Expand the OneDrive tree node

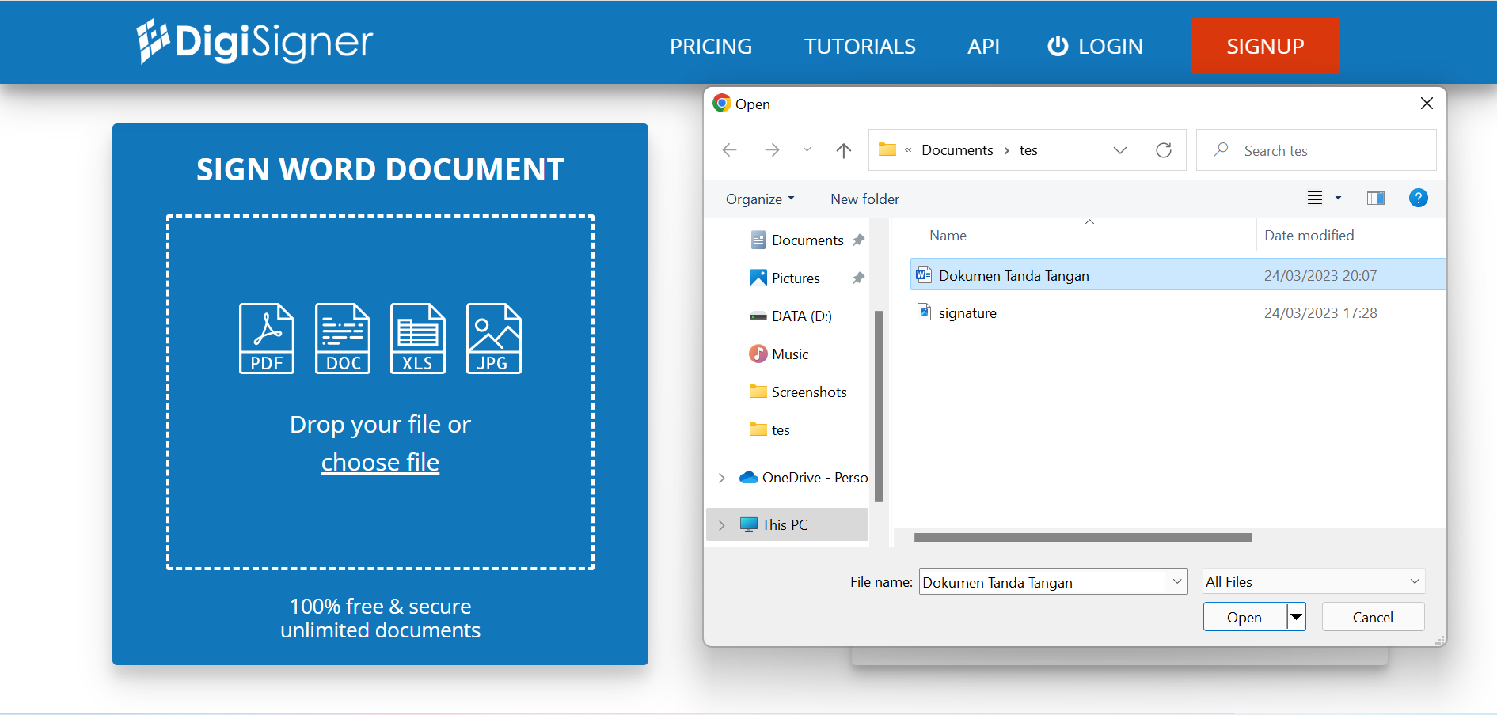(x=722, y=478)
